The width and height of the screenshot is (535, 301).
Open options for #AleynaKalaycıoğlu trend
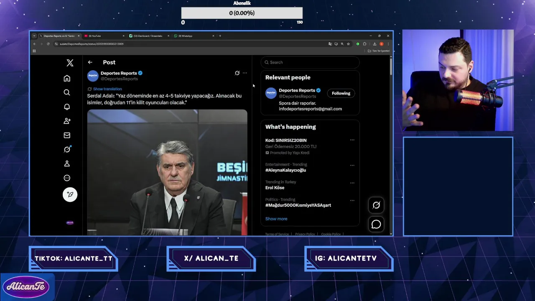pyautogui.click(x=352, y=165)
